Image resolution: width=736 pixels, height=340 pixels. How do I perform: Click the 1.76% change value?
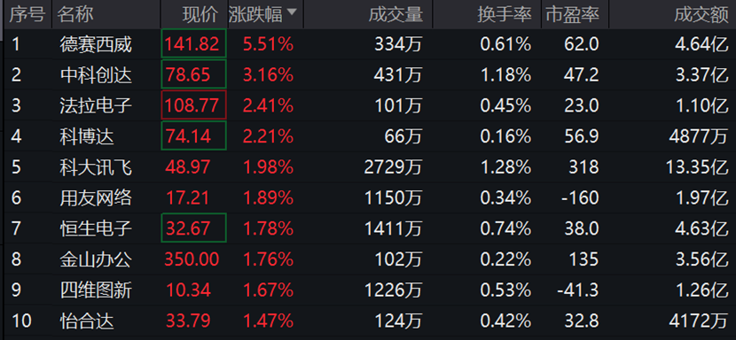click(268, 259)
